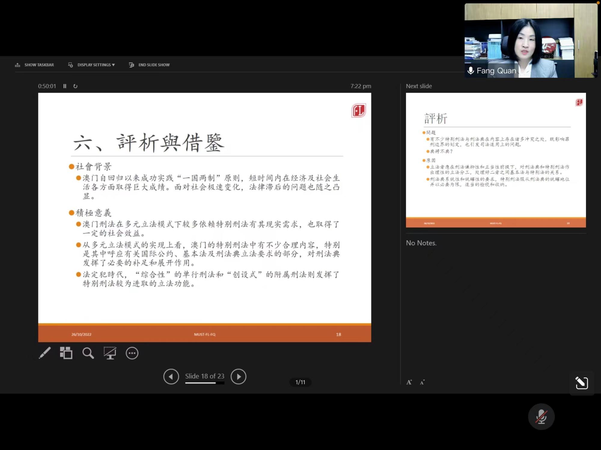601x450 pixels.
Task: Pause the presentation timer
Action: [65, 86]
